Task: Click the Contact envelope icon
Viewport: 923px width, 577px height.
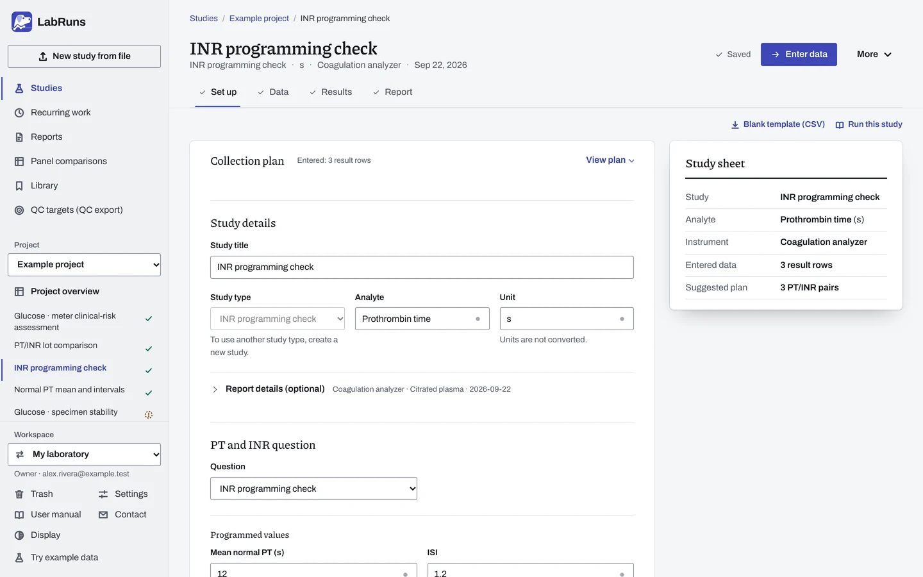Action: [x=103, y=515]
